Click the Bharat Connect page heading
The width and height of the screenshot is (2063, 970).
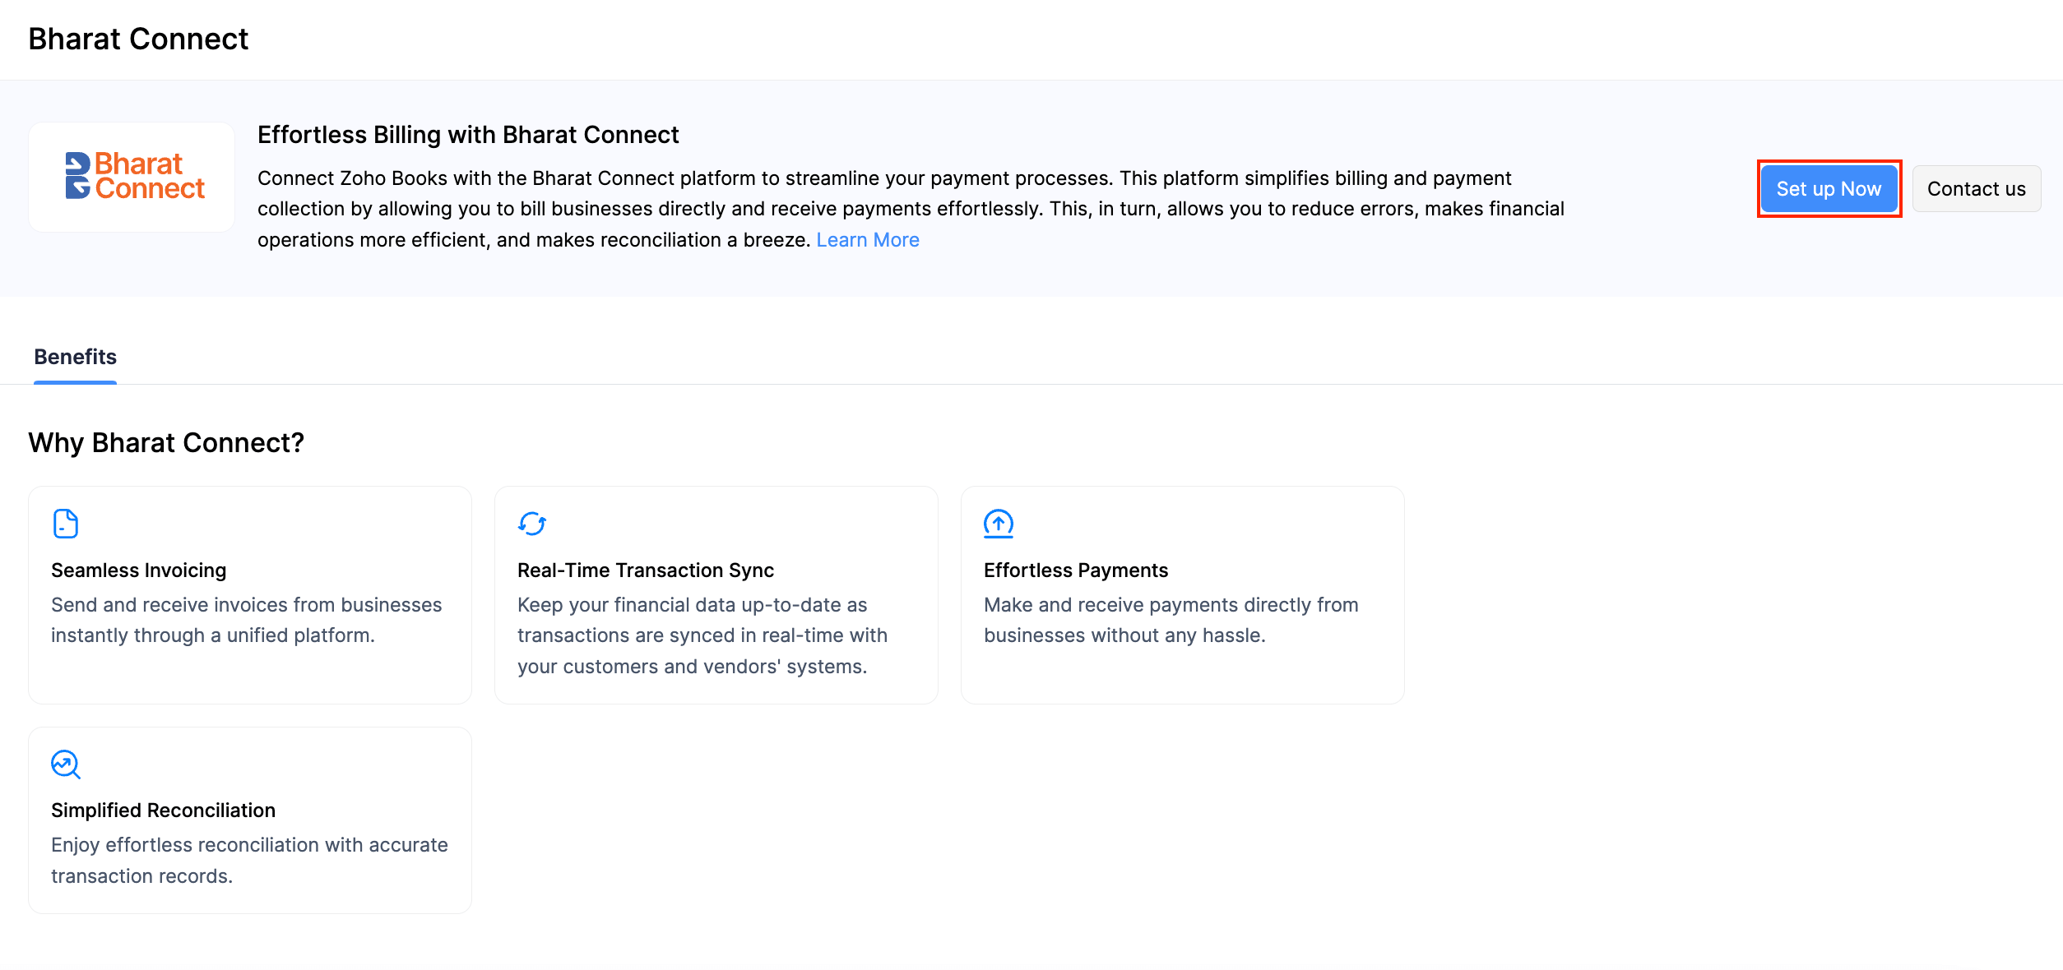pos(137,39)
